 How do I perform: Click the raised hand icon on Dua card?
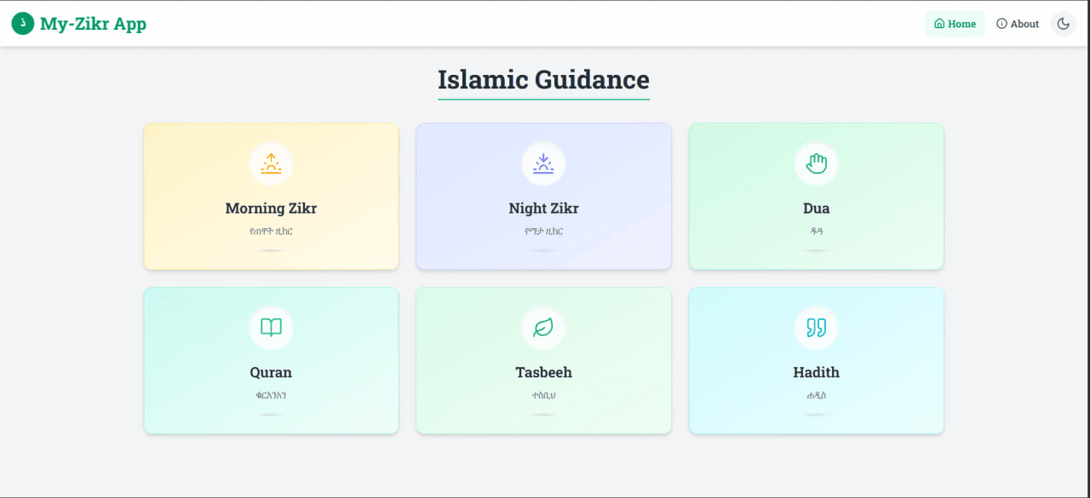point(816,163)
